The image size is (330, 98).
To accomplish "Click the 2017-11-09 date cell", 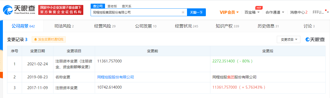I will (x=37, y=88).
